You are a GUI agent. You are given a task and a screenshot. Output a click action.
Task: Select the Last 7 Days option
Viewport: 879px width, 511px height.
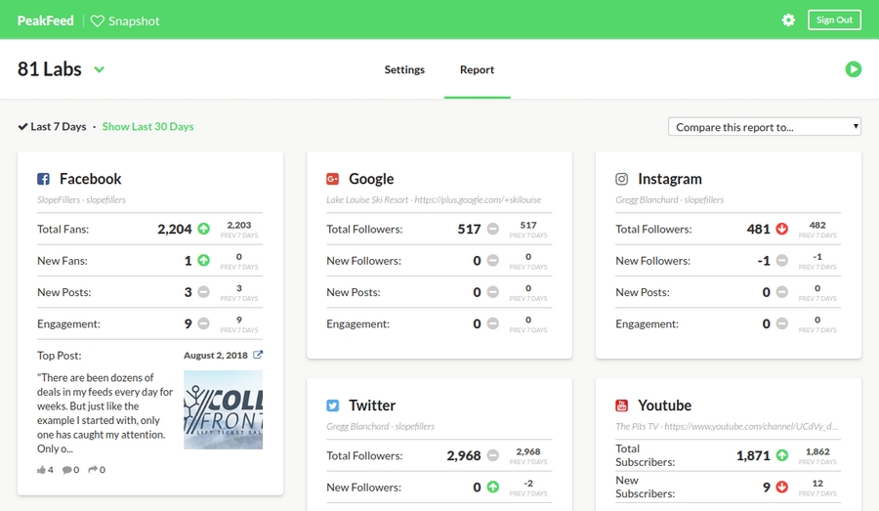(x=52, y=126)
